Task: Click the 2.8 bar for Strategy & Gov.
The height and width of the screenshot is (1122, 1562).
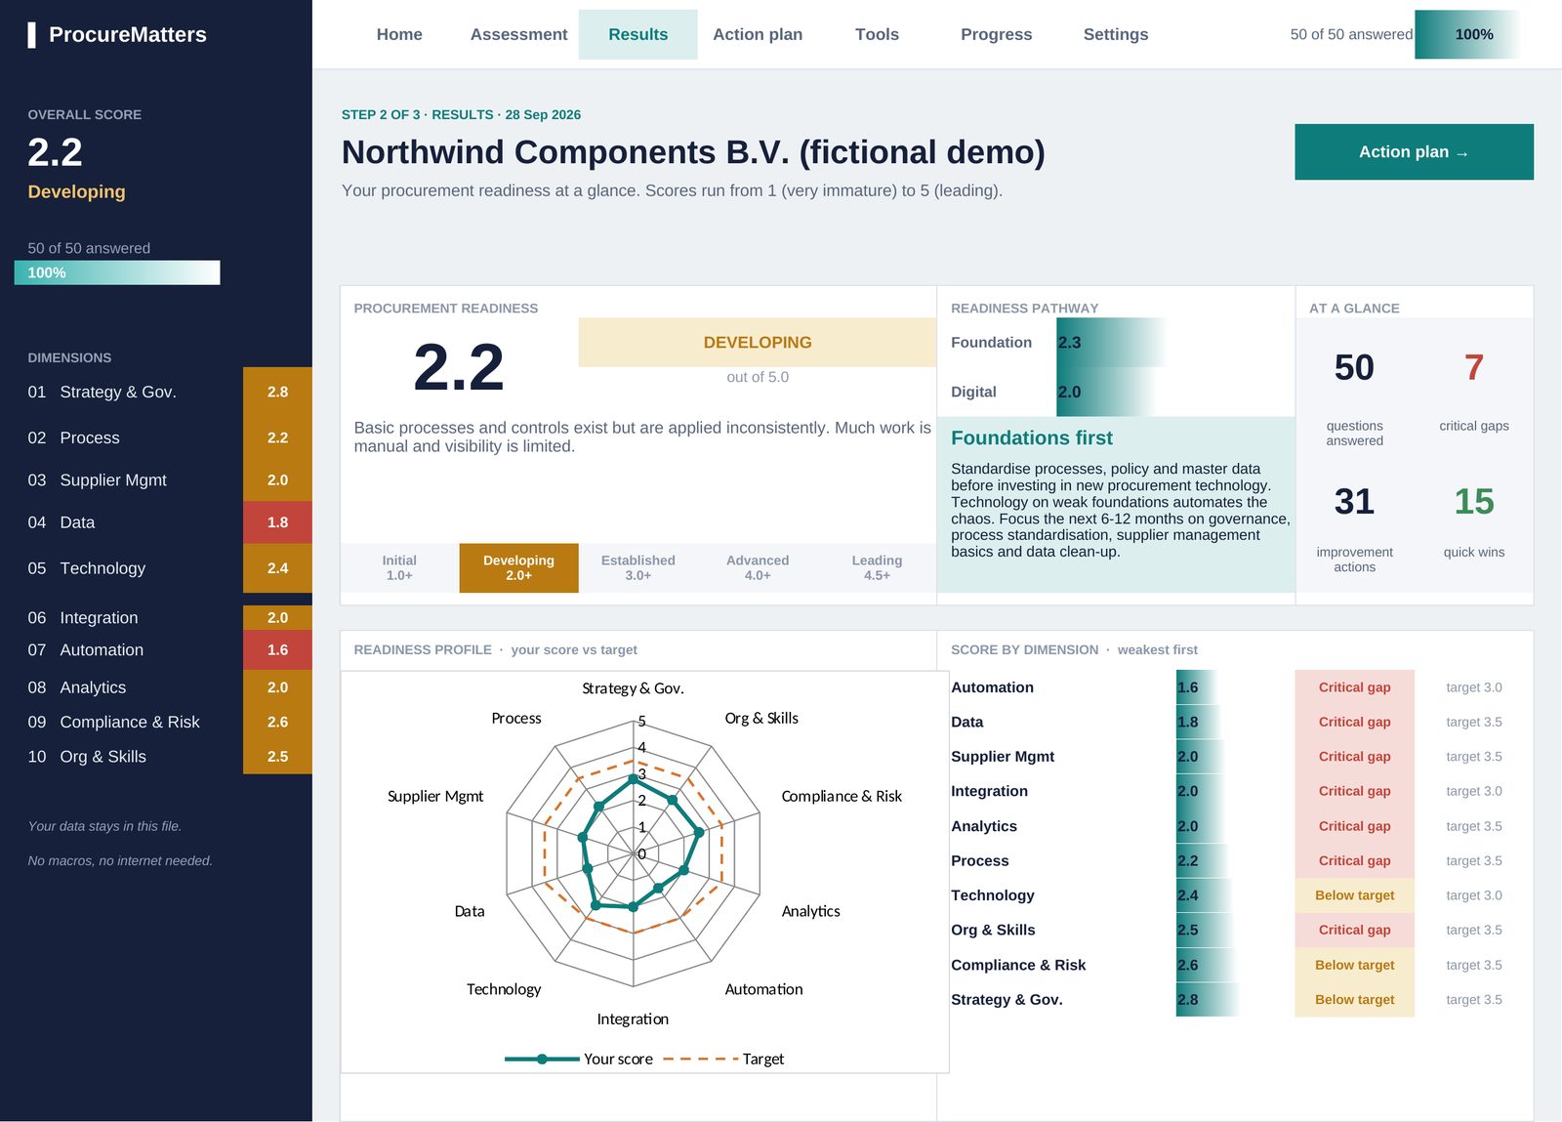Action: tap(1208, 1000)
